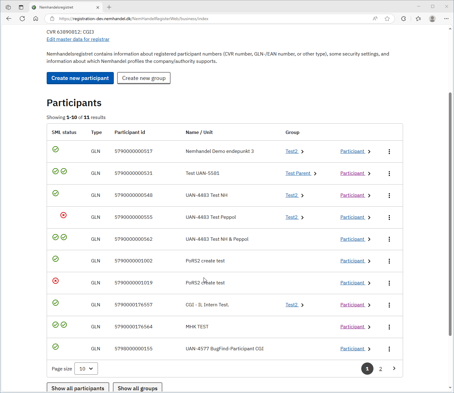The width and height of the screenshot is (454, 393).
Task: Open actions menu for participant 5790000000562
Action: tap(389, 239)
